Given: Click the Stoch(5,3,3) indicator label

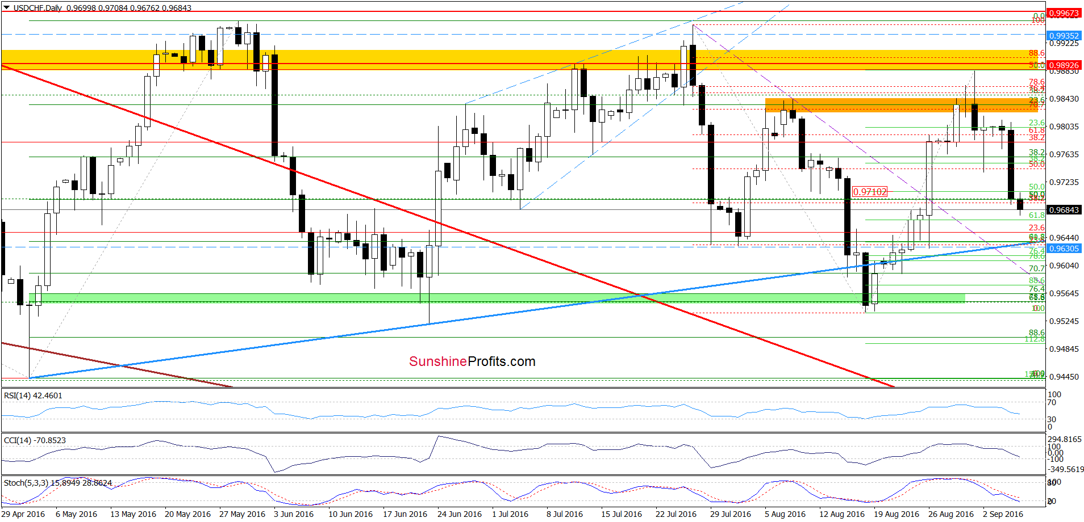Looking at the screenshot, I should tap(58, 483).
